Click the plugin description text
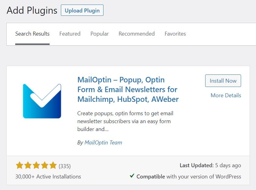Screen dimensions: 256x190 [125, 121]
